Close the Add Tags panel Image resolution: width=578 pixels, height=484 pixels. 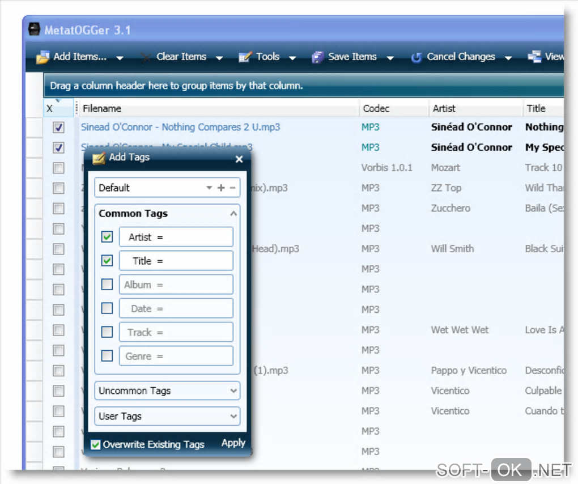point(239,159)
